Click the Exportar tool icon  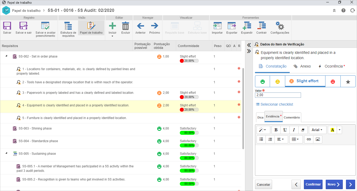pos(232,26)
